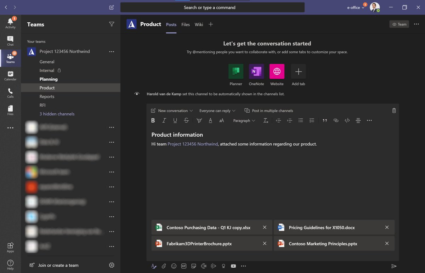Open the Apps store
The width and height of the screenshot is (425, 273).
10,248
